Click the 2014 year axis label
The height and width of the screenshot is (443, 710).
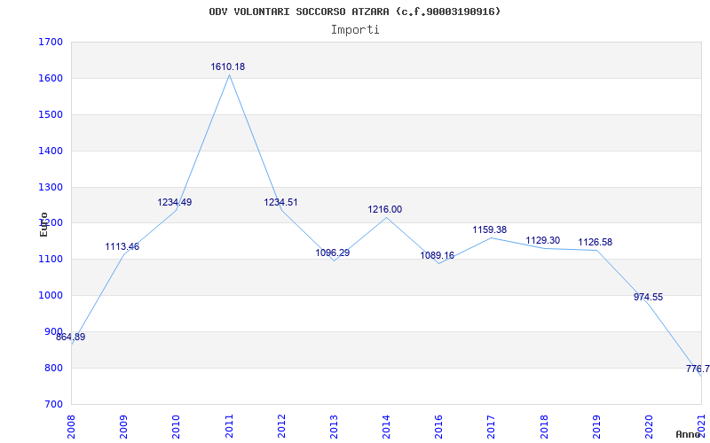pyautogui.click(x=386, y=426)
